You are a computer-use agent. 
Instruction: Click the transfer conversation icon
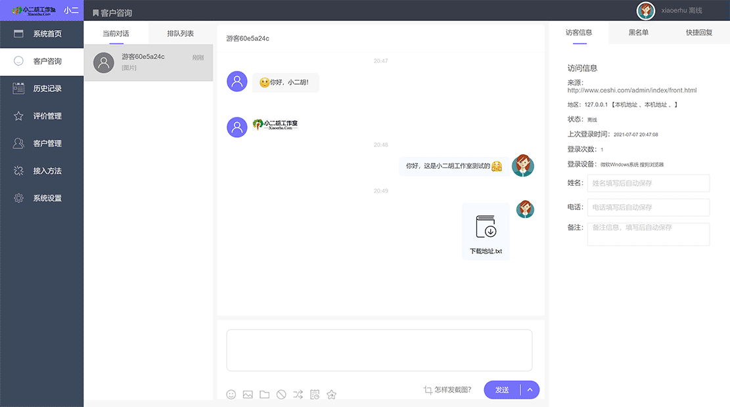point(298,394)
